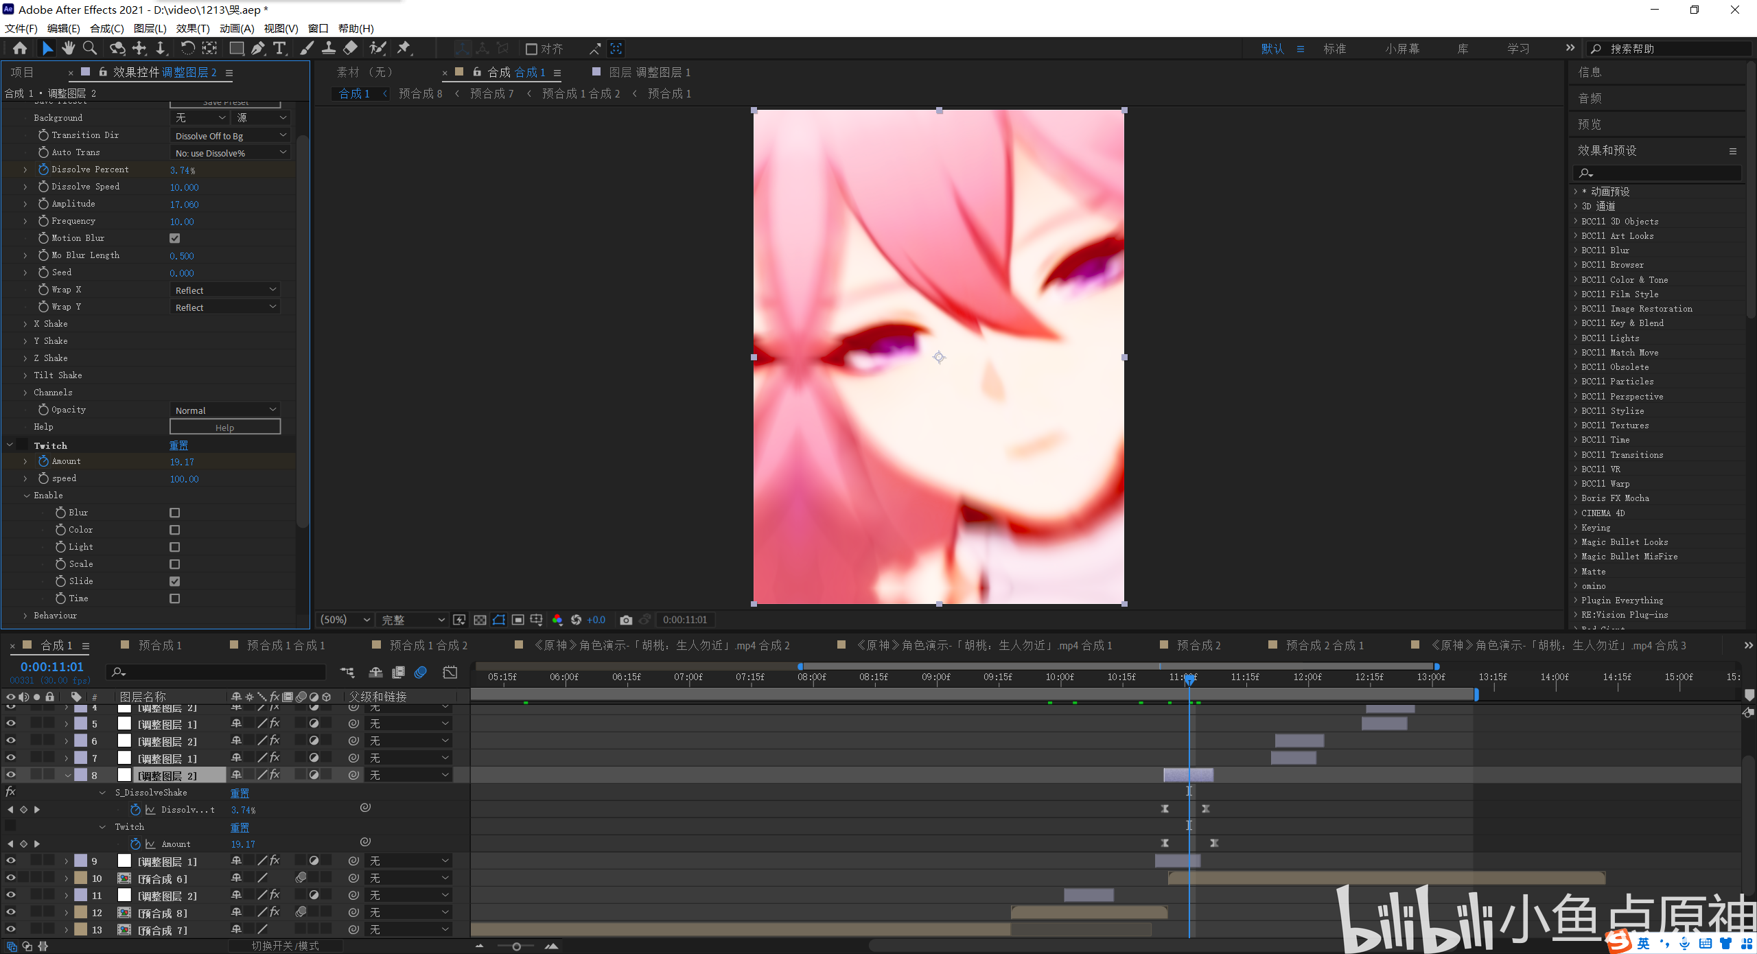Select the Zoom magnifier tool
The image size is (1757, 954).
coord(89,48)
